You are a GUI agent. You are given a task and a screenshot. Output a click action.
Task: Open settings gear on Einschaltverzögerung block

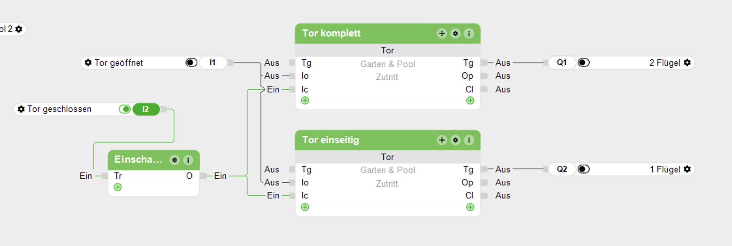175,160
